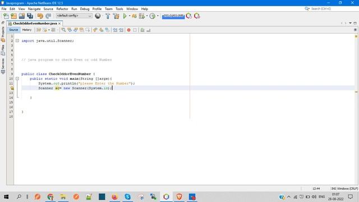This screenshot has width=359, height=202.
Task: Open the clock icon dropdown arrow
Action: click(158, 16)
